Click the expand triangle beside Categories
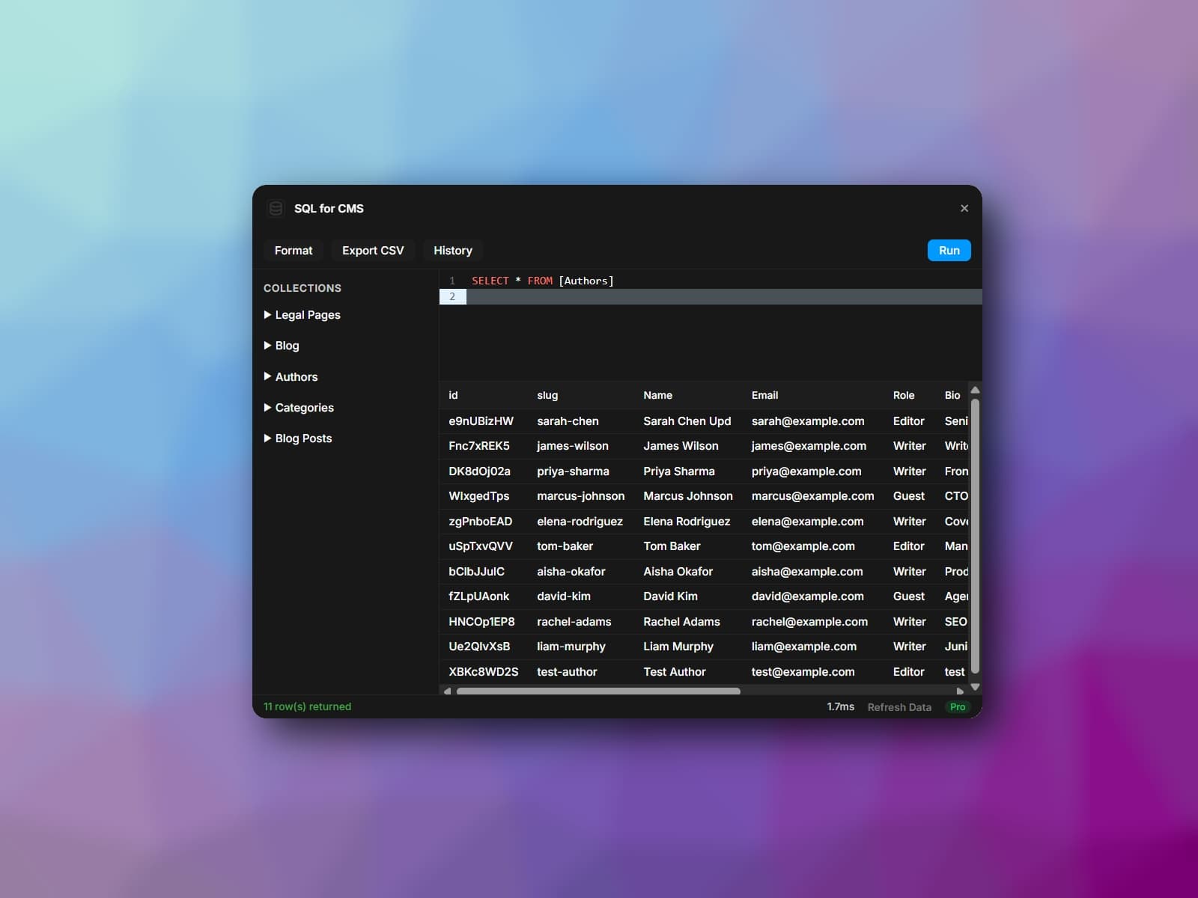1198x898 pixels. coord(267,408)
